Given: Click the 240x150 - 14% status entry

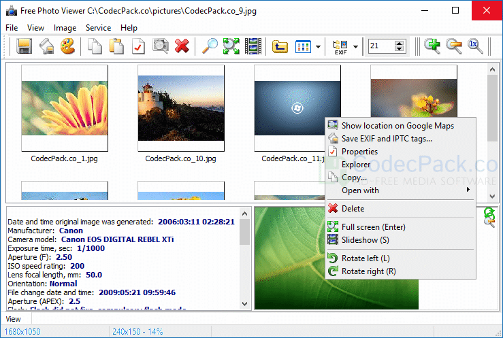Looking at the screenshot, I should pyautogui.click(x=137, y=332).
